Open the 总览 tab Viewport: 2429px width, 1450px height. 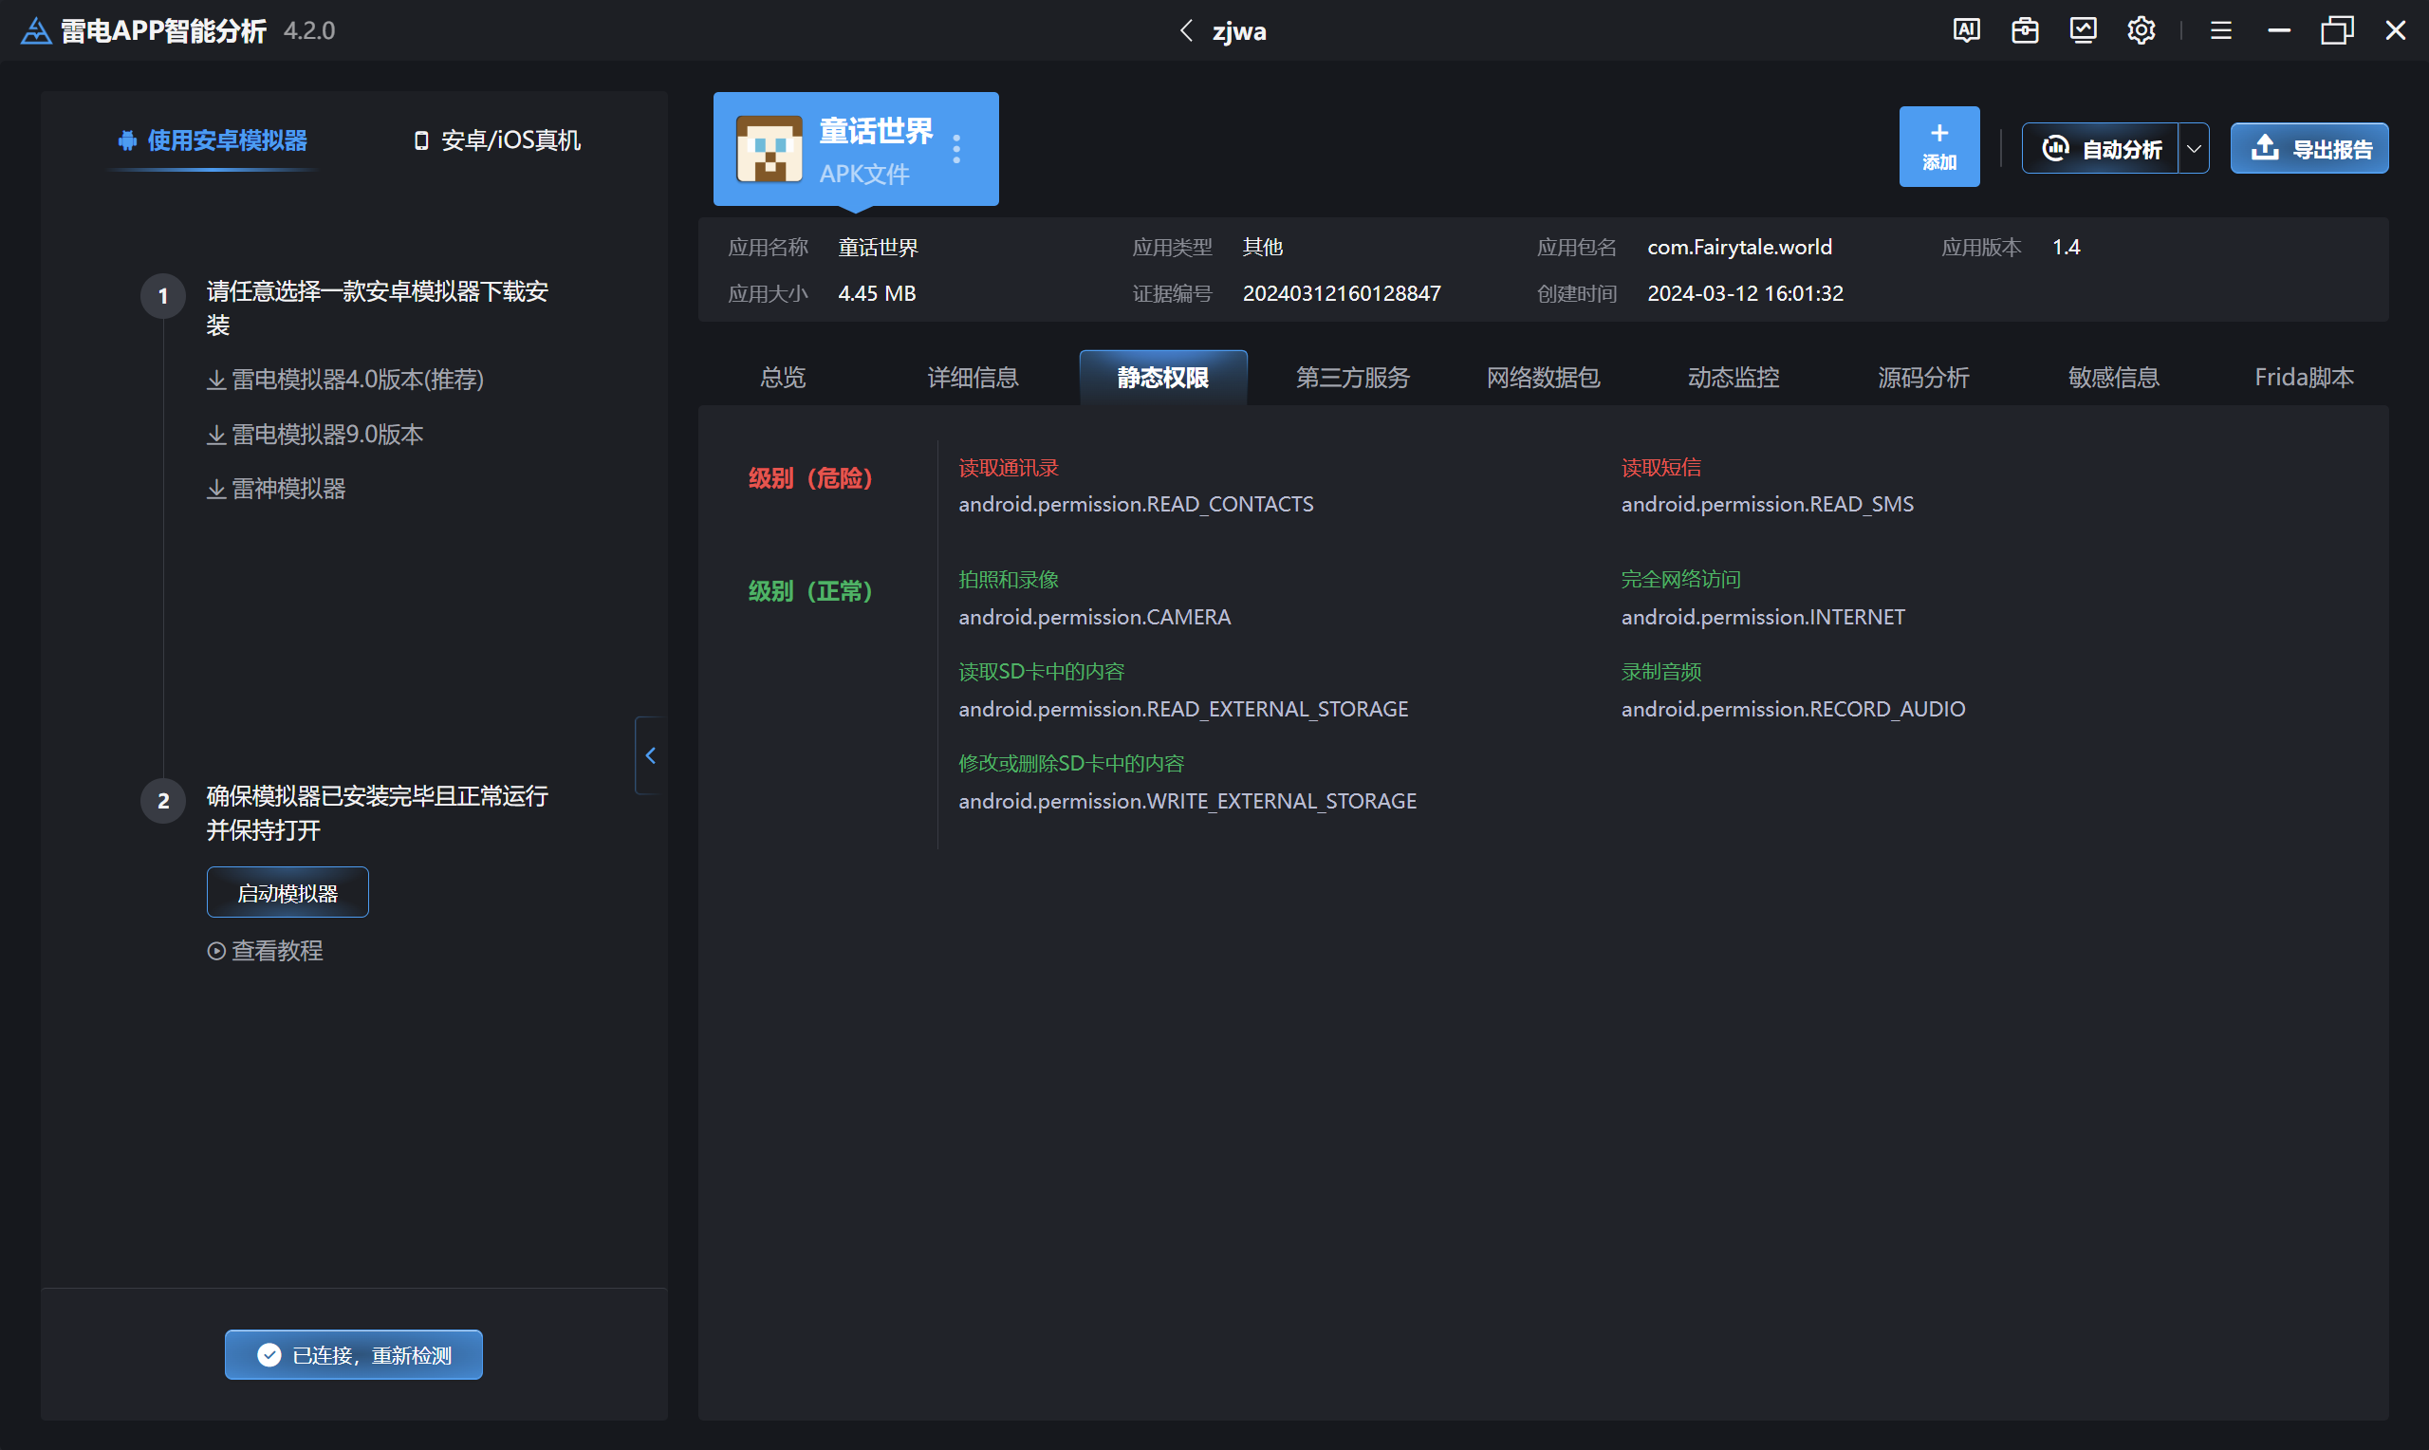click(x=784, y=377)
